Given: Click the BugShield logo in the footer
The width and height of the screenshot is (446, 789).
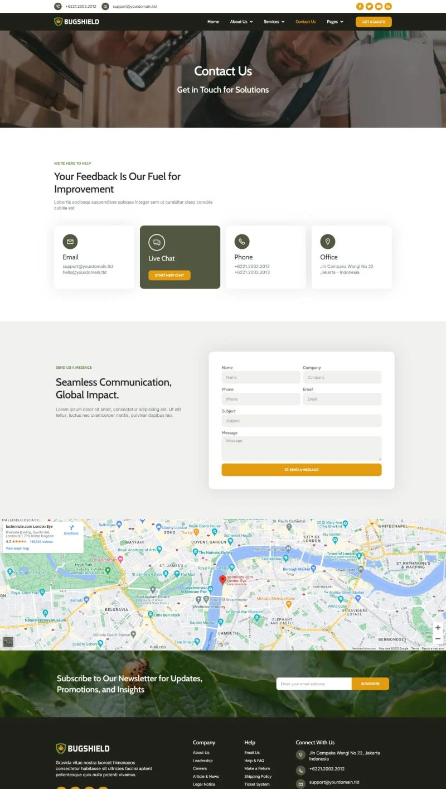Looking at the screenshot, I should coord(83,748).
